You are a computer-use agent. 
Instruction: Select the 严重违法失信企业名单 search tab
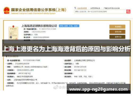[x=112, y=8]
